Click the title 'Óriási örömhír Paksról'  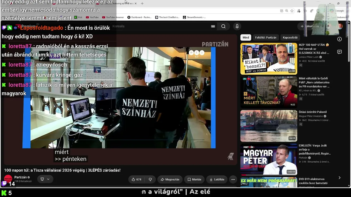point(313,112)
